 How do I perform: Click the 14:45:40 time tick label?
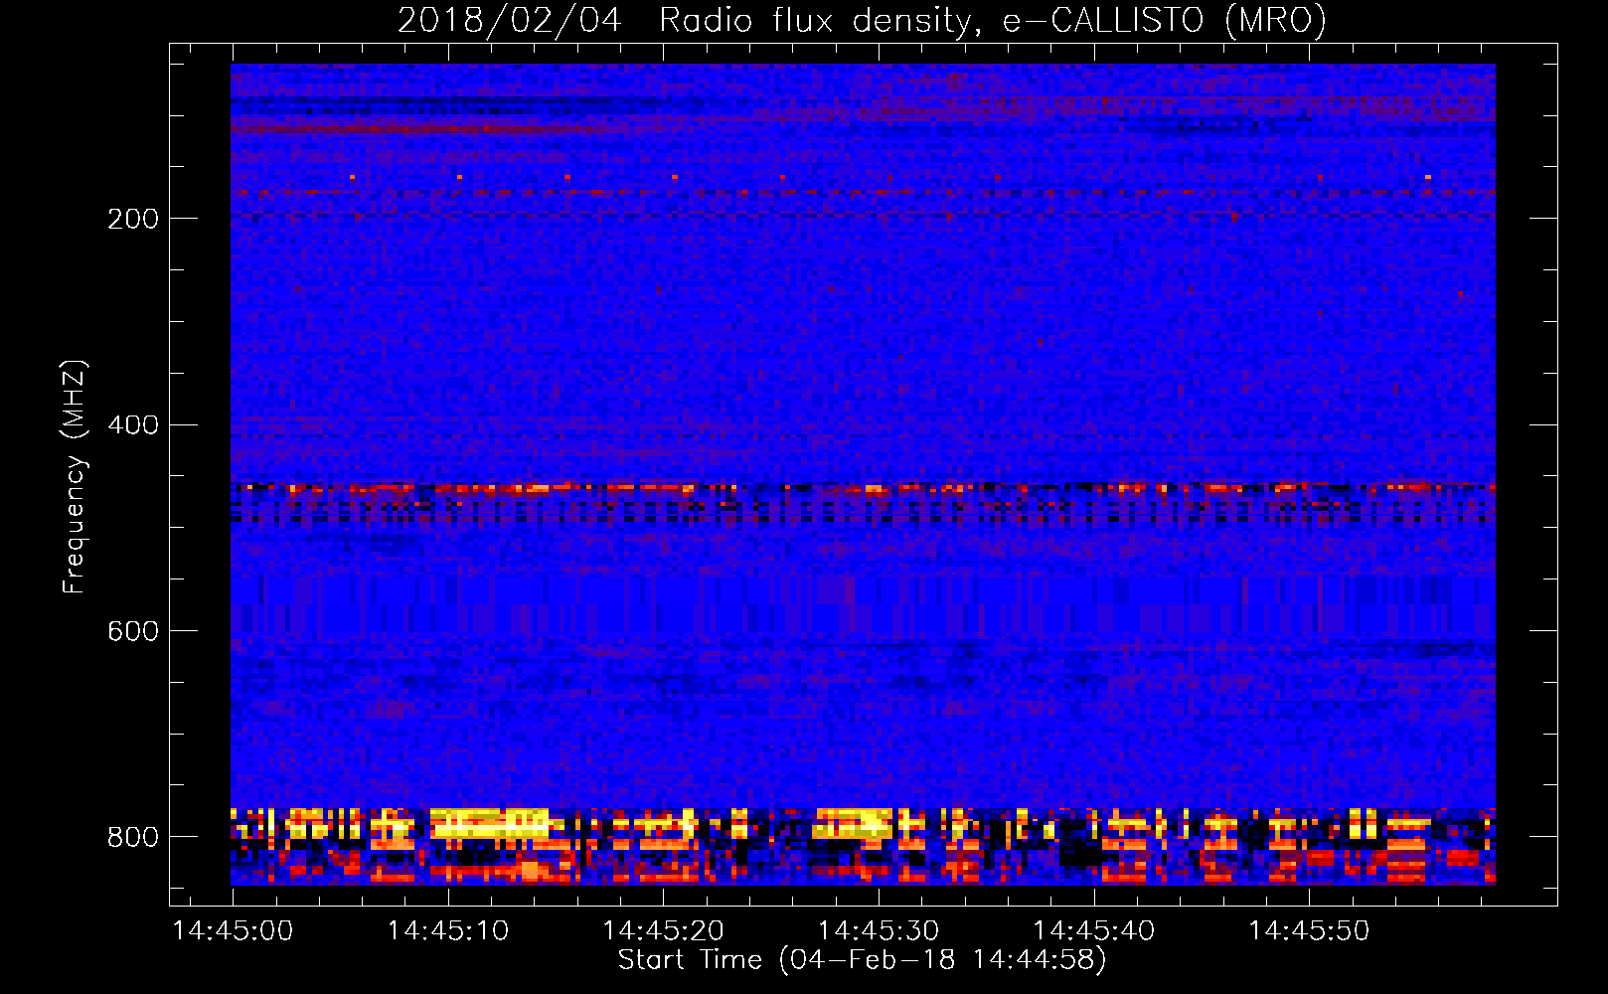pyautogui.click(x=1094, y=931)
